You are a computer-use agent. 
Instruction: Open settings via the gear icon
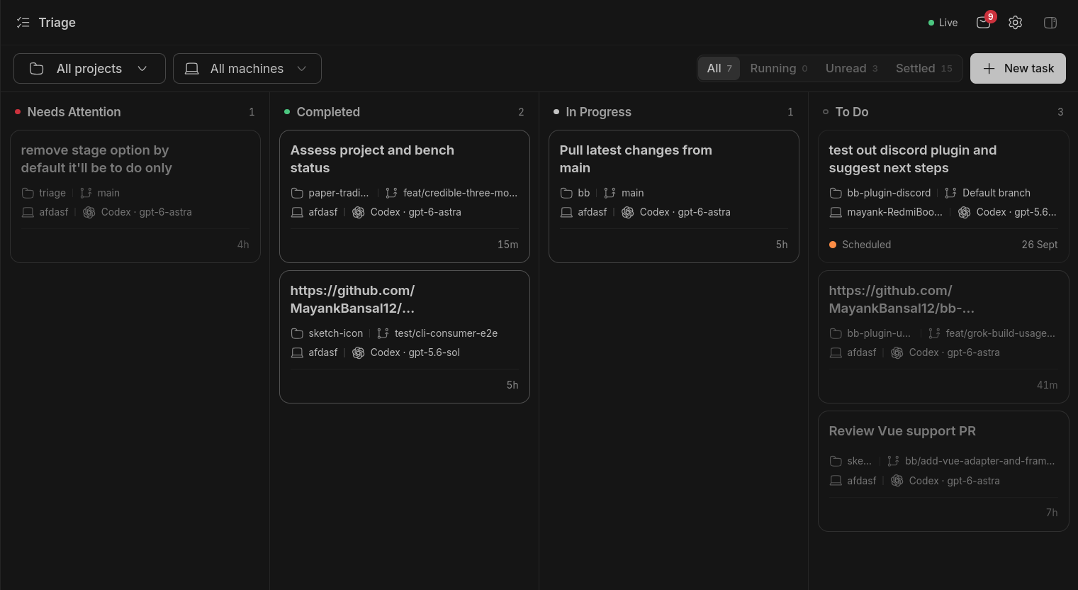(1016, 23)
